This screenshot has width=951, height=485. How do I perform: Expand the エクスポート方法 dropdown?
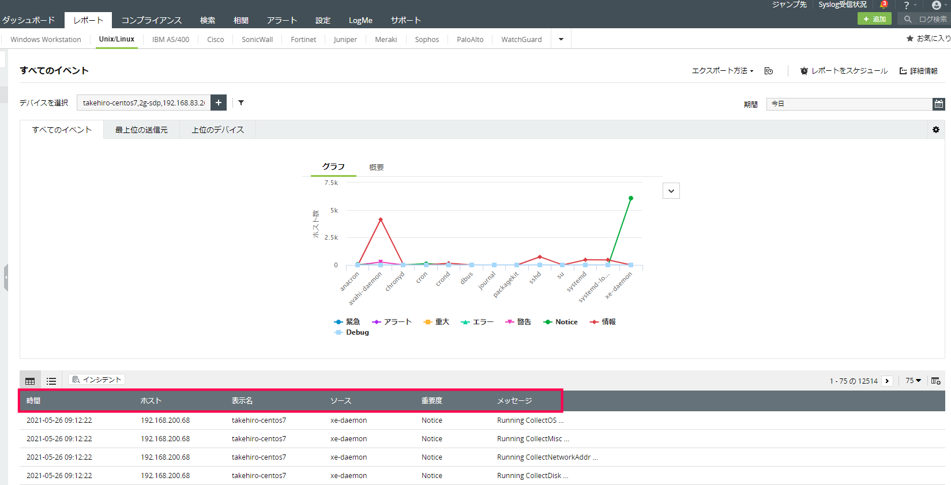coord(723,71)
